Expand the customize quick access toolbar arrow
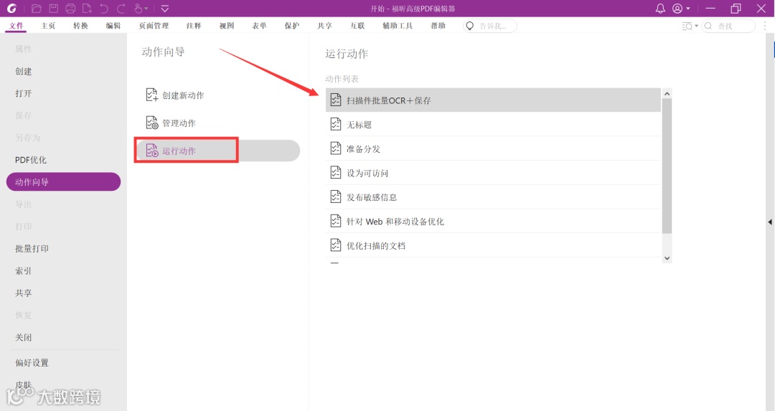This screenshot has height=411, width=775. point(165,9)
